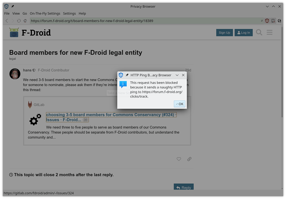Viewport: 286px width, 199px height.
Task: Click hans's avatar picture
Action: 15,74
